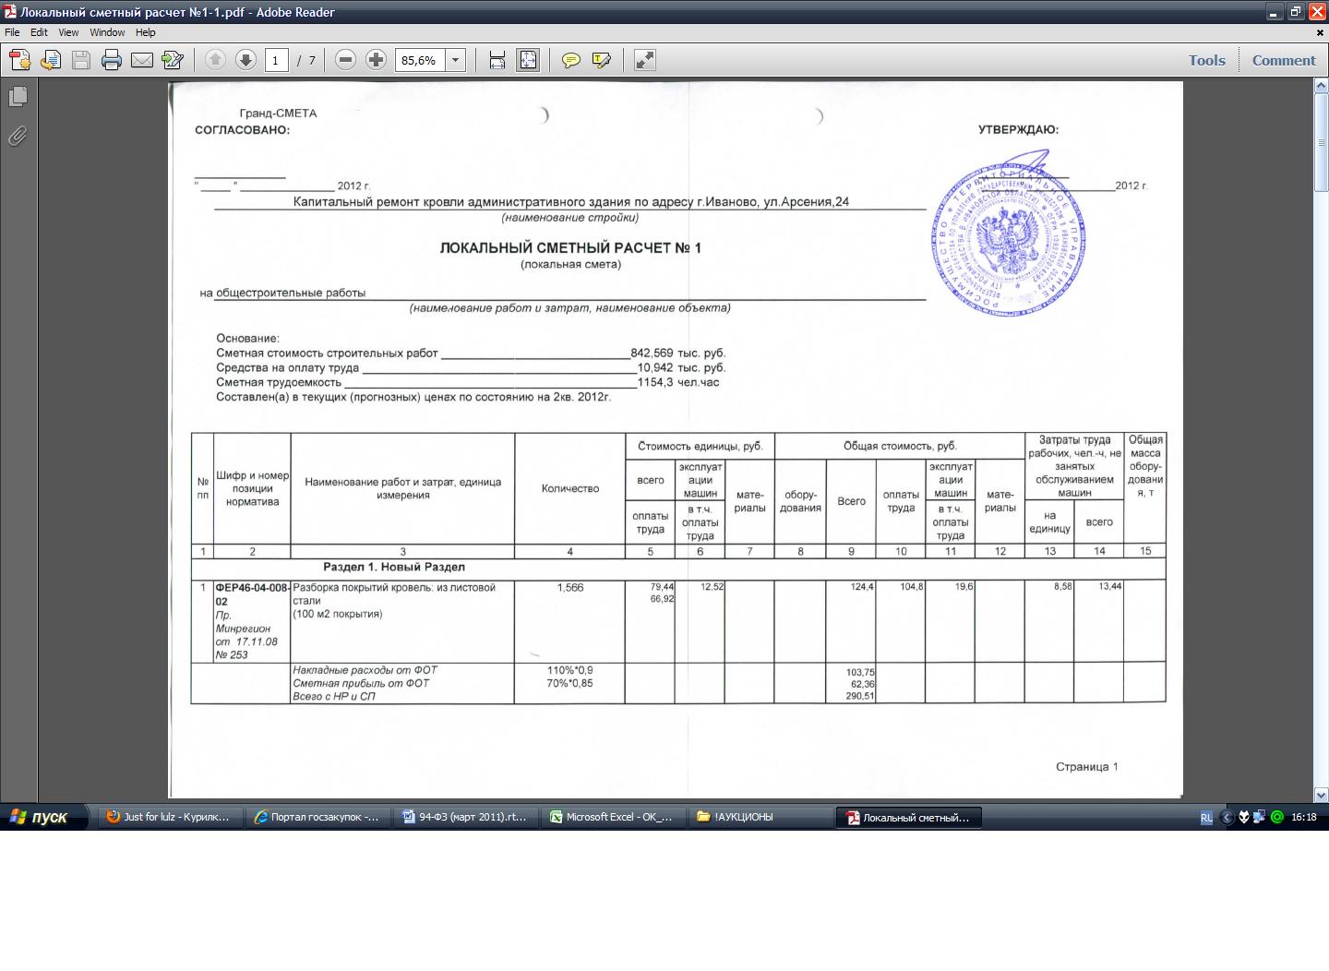Image resolution: width=1329 pixels, height=971 pixels.
Task: Open Page Thumbnails panel in left sidebar
Action: [x=18, y=96]
